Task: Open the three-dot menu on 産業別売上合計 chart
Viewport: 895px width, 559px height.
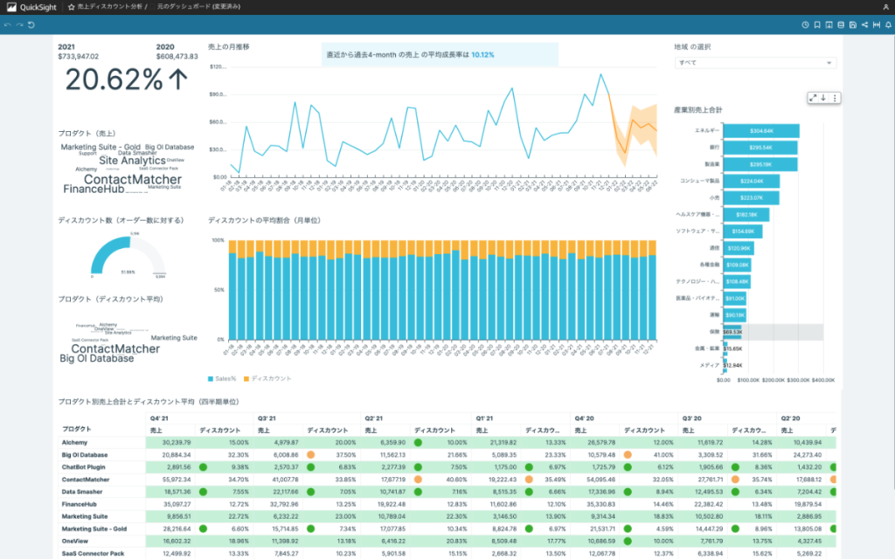Action: (x=835, y=98)
